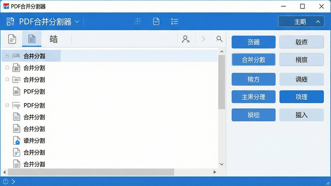Click blue button ending in 方
The image size is (331, 186).
pyautogui.click(x=253, y=79)
